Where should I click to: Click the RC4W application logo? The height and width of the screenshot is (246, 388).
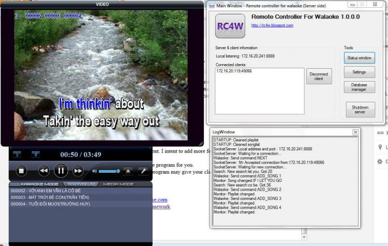[230, 26]
